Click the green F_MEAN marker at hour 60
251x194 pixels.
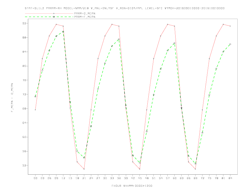(175, 43)
